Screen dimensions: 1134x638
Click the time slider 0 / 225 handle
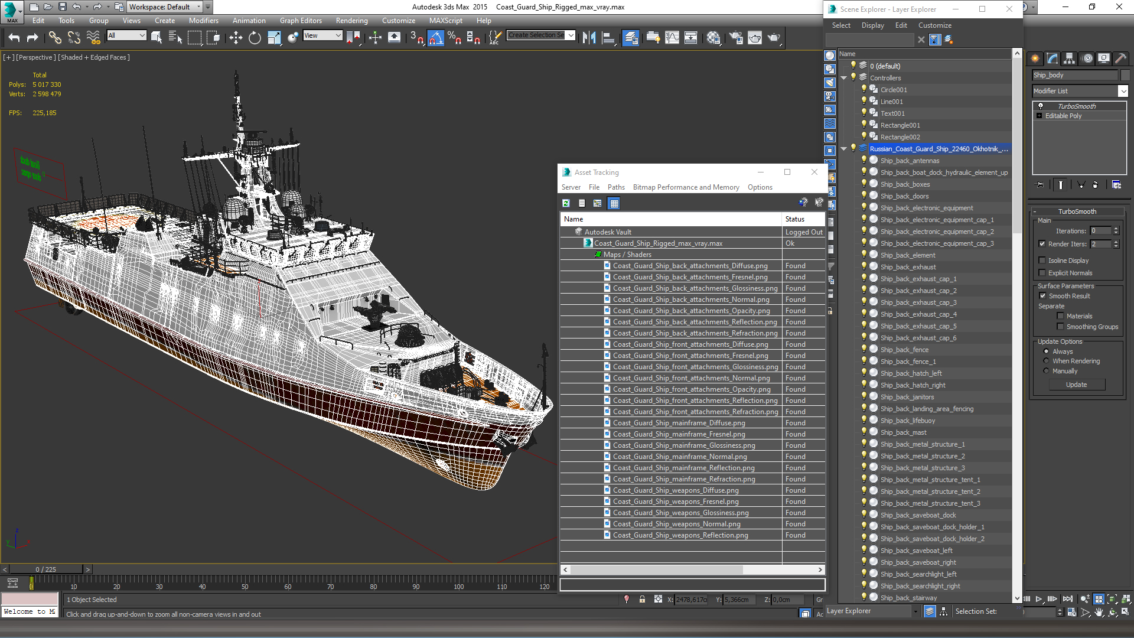point(46,569)
